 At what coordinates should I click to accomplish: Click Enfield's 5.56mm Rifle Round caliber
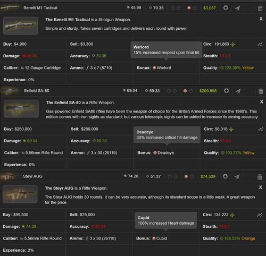coord(44,153)
